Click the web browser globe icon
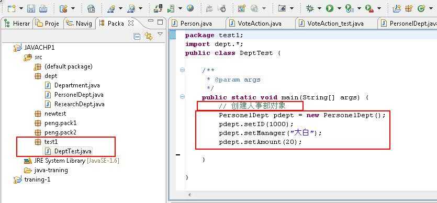The image size is (437, 203). (x=191, y=8)
